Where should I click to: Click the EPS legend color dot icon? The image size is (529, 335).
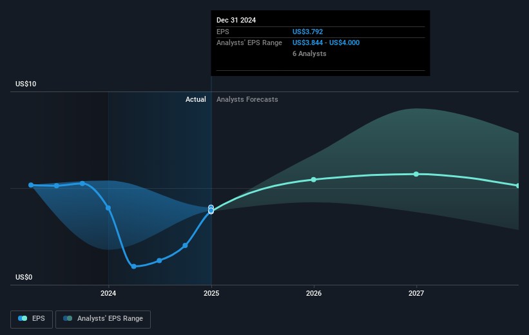click(x=23, y=319)
